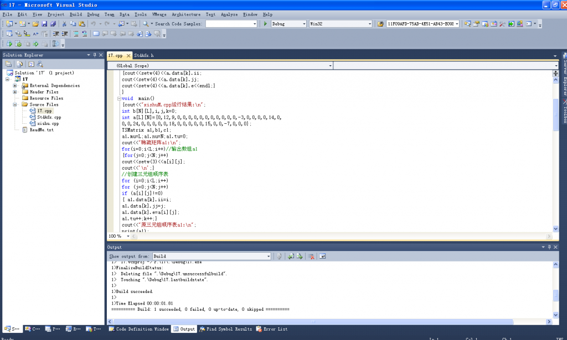Toggle Show All Files in Solution Explorer

tap(19, 64)
